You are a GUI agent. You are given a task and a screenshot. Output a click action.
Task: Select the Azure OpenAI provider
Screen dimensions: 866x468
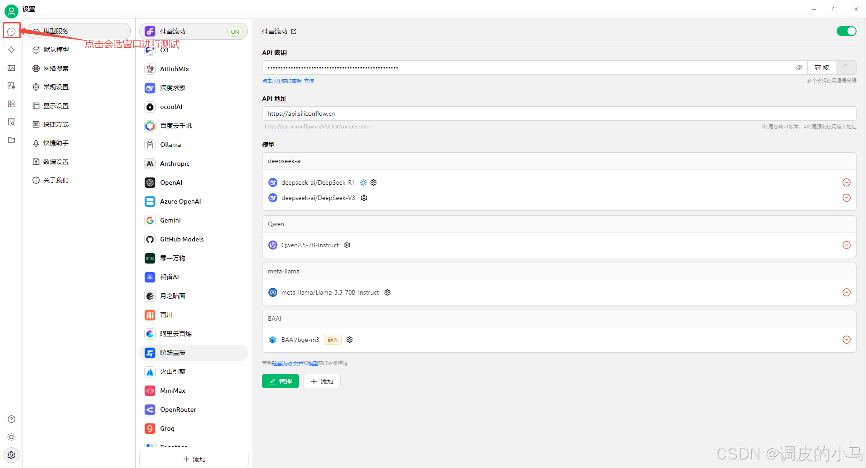(x=193, y=201)
